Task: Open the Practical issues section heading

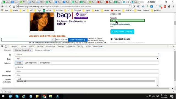Action: tap(122, 39)
